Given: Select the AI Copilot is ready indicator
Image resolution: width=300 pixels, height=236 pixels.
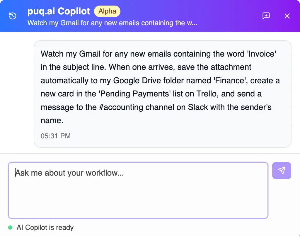Looking at the screenshot, I should pos(45,227).
